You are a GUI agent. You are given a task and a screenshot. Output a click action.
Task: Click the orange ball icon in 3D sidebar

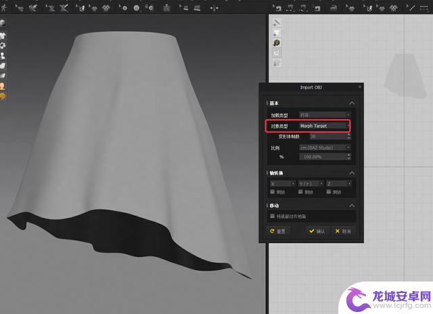pyautogui.click(x=3, y=96)
